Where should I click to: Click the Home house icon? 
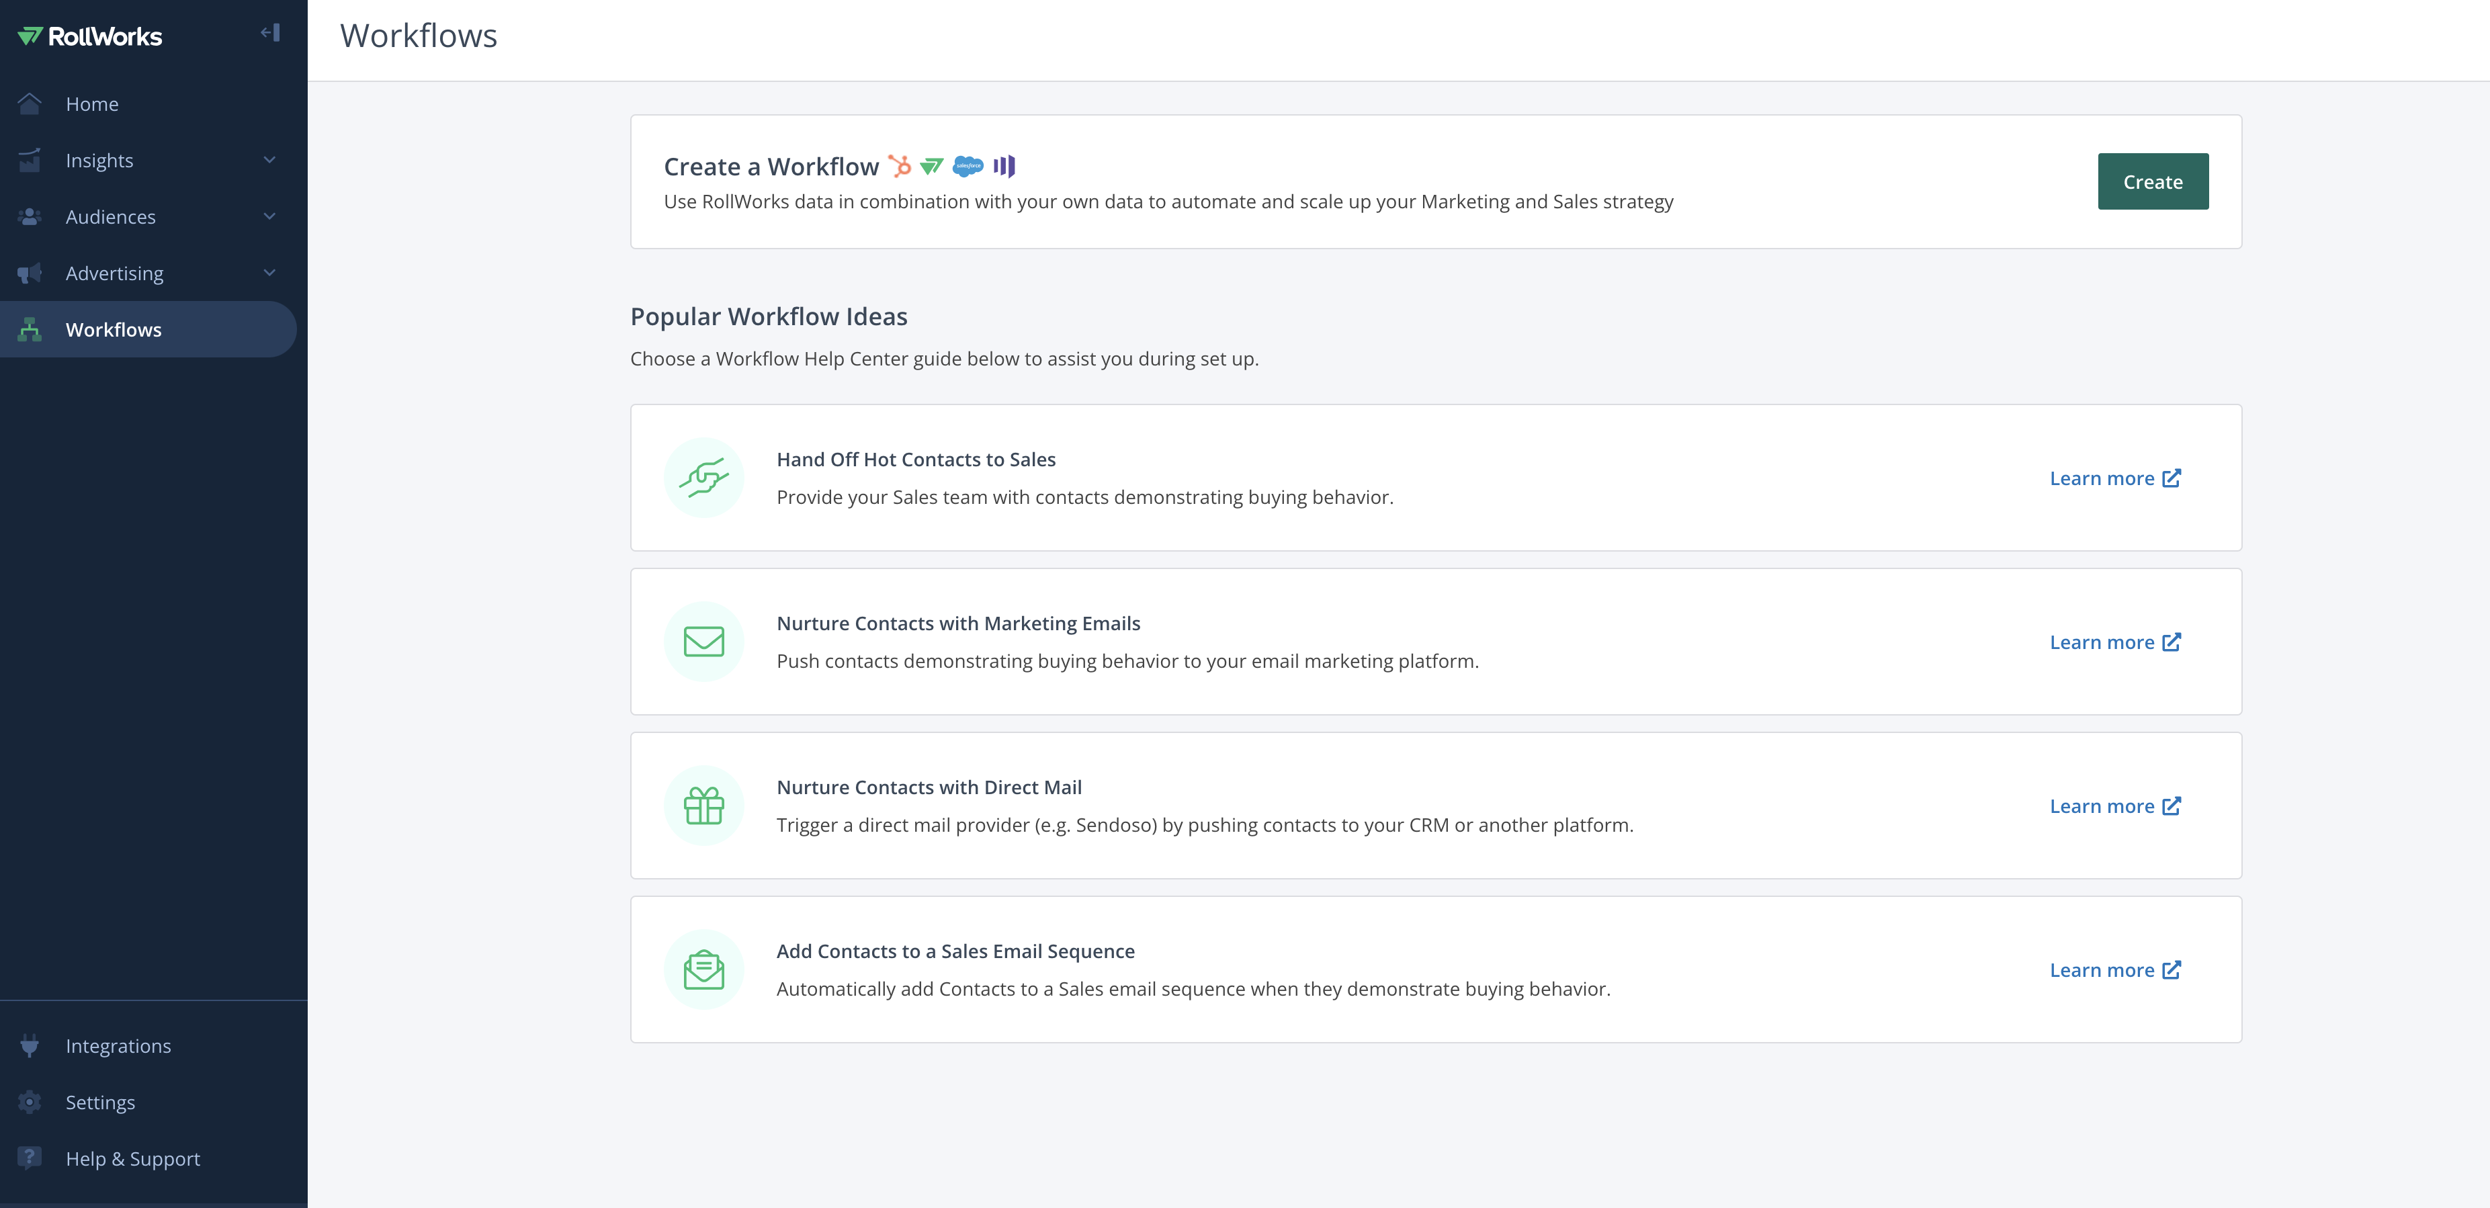[x=30, y=103]
